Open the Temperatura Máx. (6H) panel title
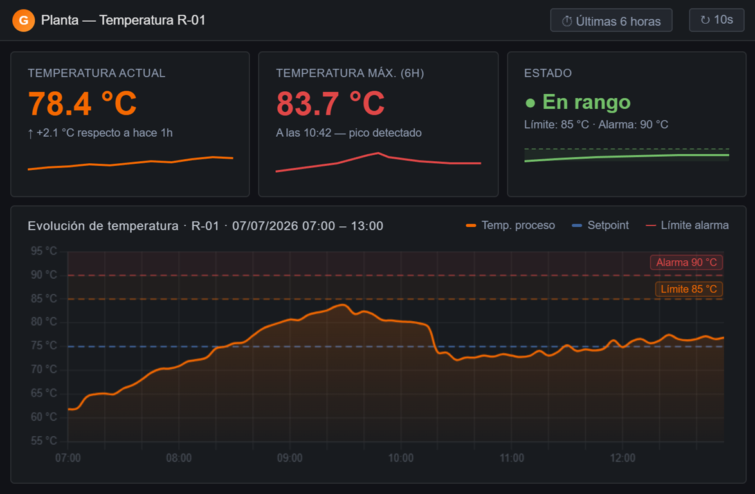 350,73
